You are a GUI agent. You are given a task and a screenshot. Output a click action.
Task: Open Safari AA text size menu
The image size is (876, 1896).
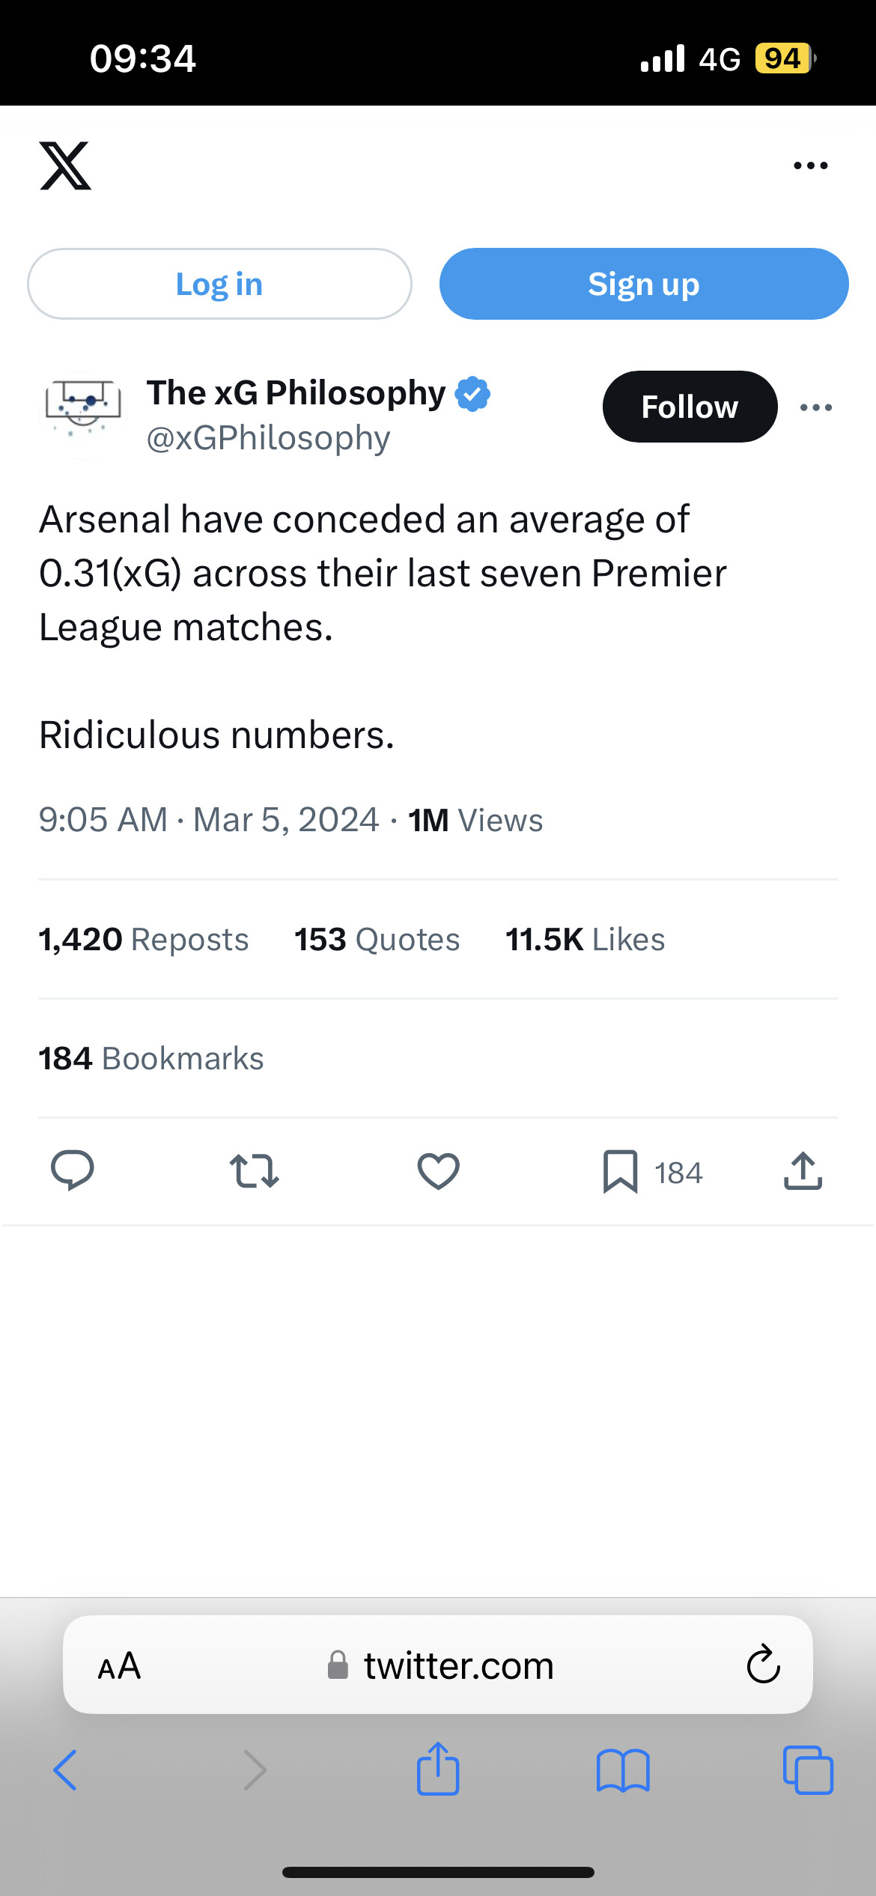tap(120, 1665)
